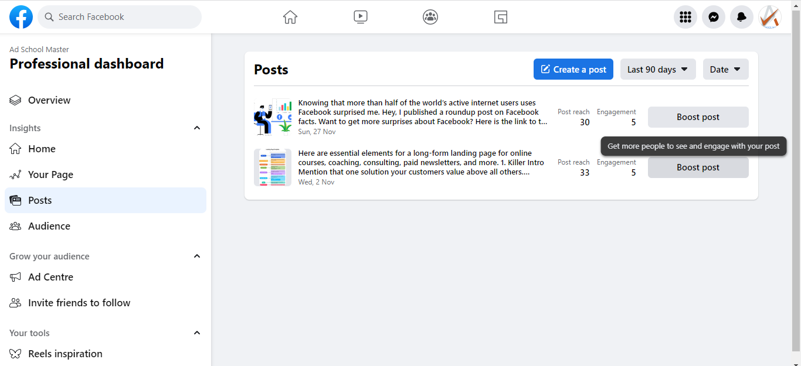Select Home under Insights
Image resolution: width=801 pixels, height=366 pixels.
point(106,149)
